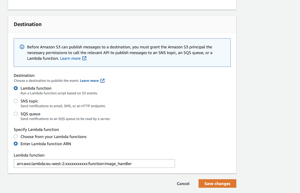Open the Learn more link about granting permissions
The width and height of the screenshot is (300, 193).
click(70, 58)
